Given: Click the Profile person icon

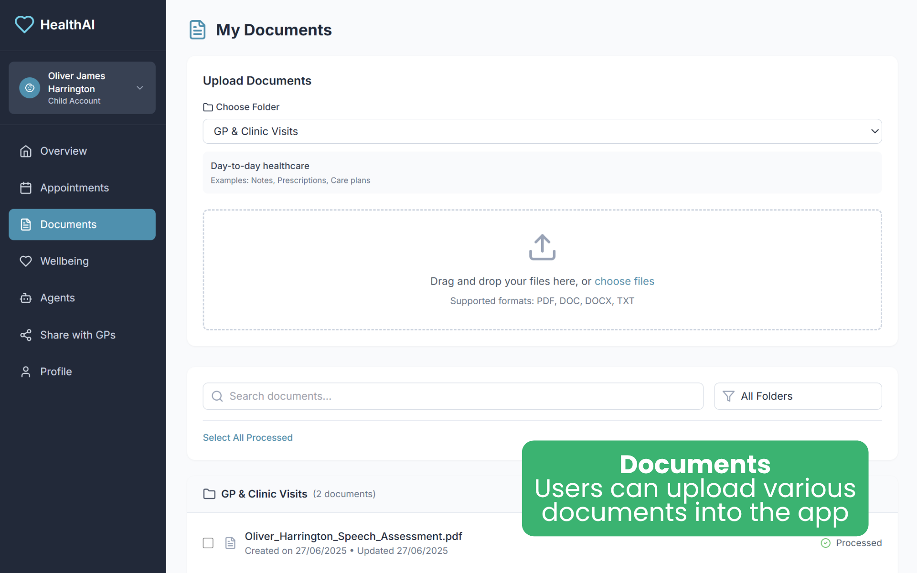Looking at the screenshot, I should 26,371.
